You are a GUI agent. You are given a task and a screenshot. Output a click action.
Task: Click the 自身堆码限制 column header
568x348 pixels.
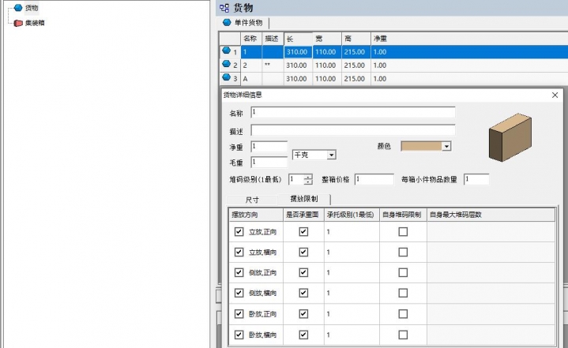point(402,215)
